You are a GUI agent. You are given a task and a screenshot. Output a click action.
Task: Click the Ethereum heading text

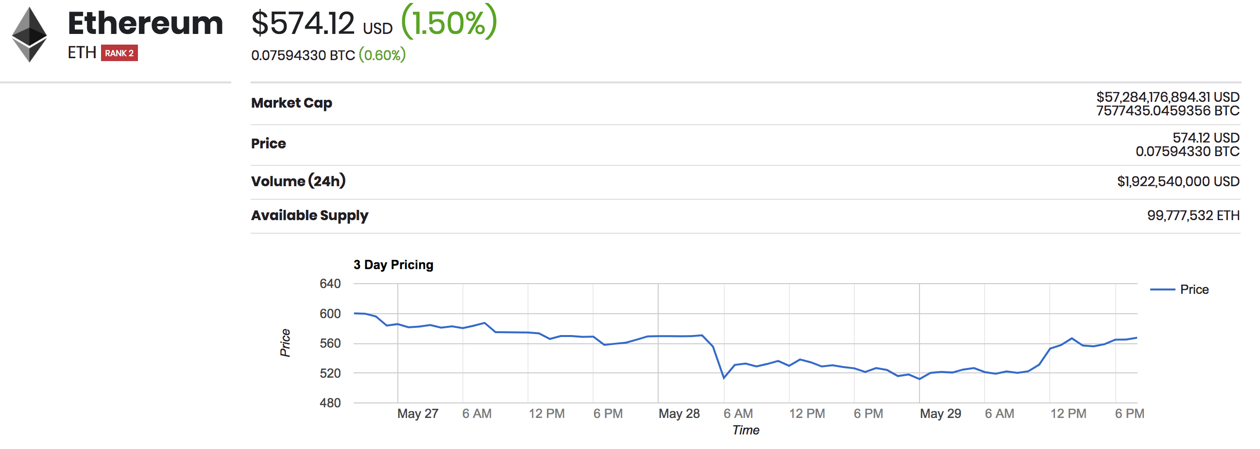click(x=145, y=23)
